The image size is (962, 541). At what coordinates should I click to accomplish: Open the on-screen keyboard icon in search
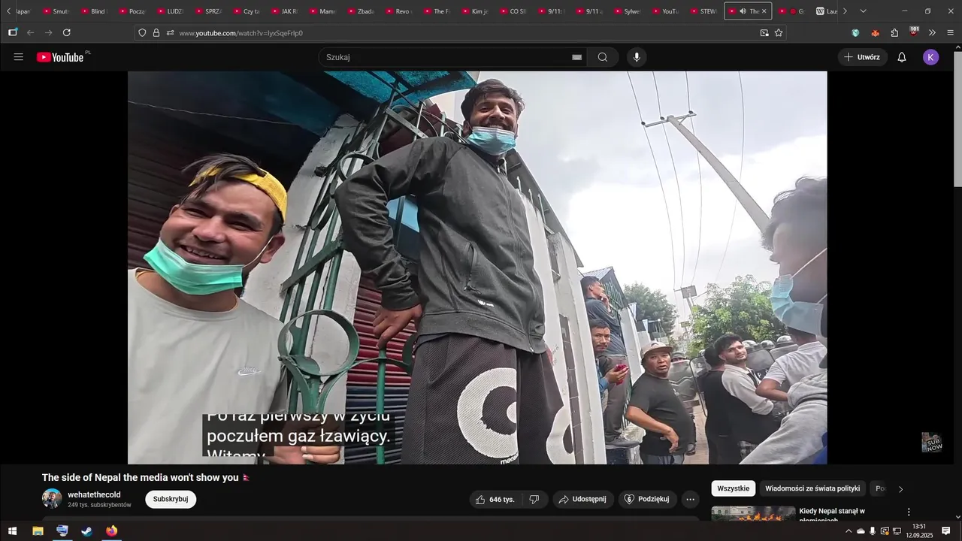tap(577, 57)
